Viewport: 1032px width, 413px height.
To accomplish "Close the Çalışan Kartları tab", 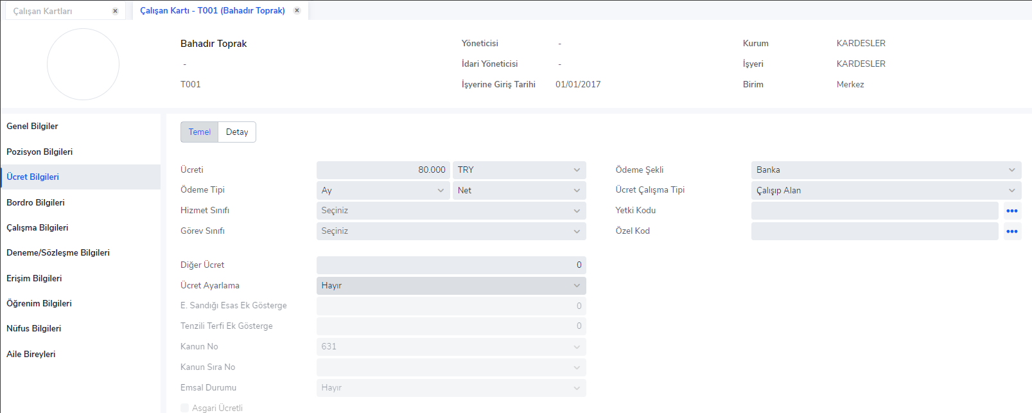I will click(x=115, y=11).
